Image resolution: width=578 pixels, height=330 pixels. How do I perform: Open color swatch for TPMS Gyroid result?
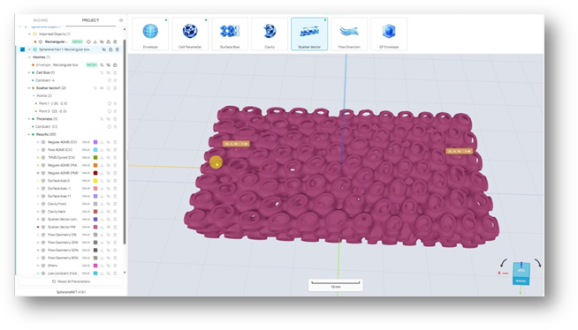tap(95, 157)
